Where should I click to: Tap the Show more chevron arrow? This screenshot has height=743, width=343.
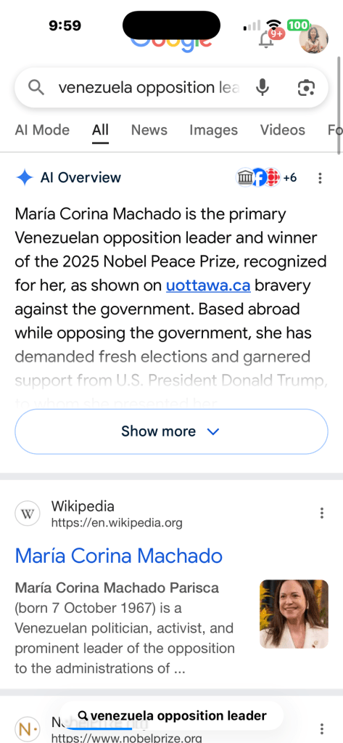point(213,431)
